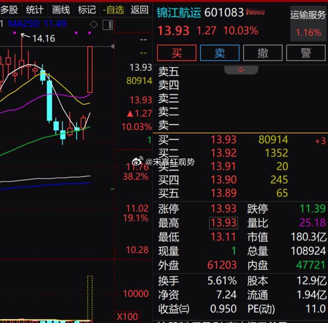Open the 运输服务 sector box

308,23
